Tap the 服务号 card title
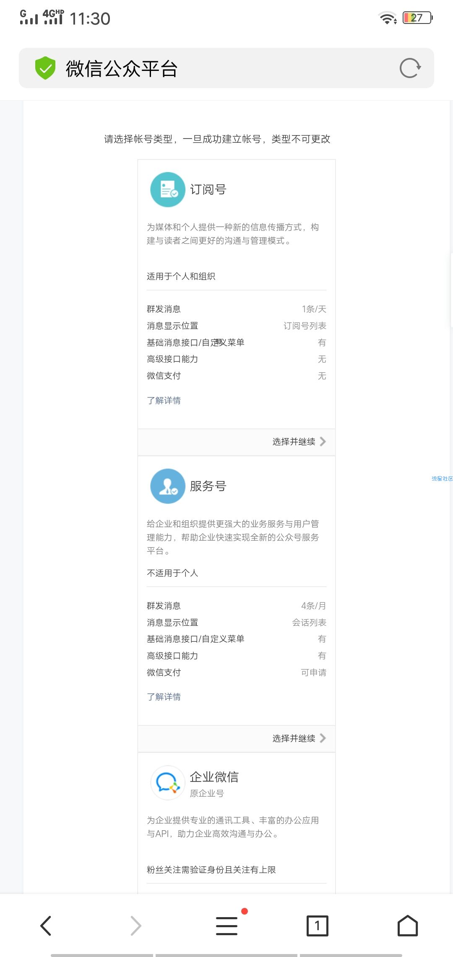This screenshot has width=453, height=957. 208,486
